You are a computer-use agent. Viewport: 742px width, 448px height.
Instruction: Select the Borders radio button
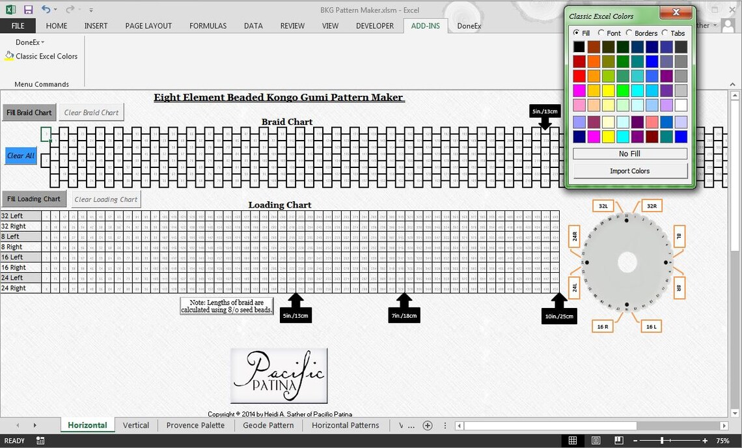(x=629, y=33)
